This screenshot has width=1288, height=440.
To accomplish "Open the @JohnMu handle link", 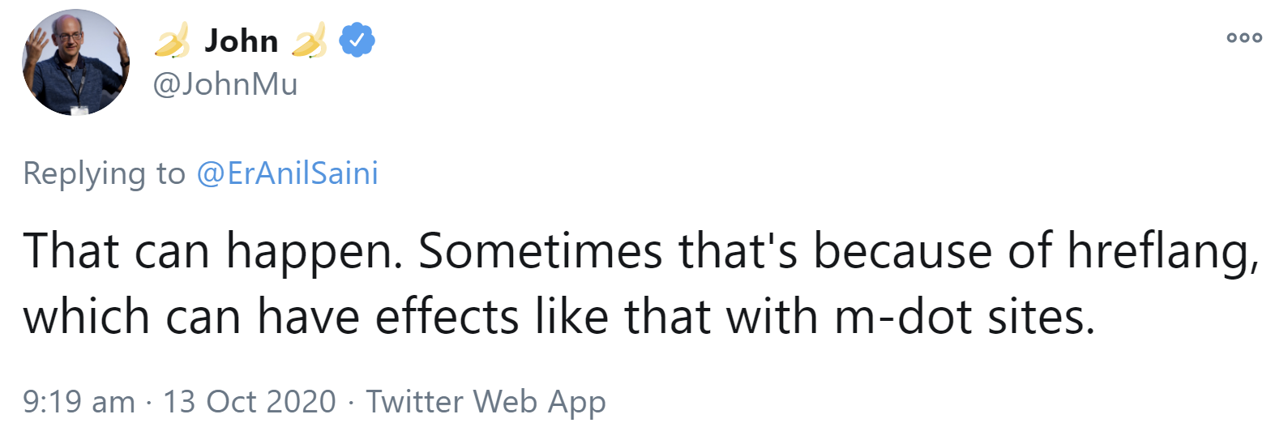I will click(x=225, y=84).
